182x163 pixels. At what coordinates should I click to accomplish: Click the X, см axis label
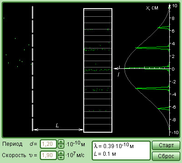pos(152,8)
